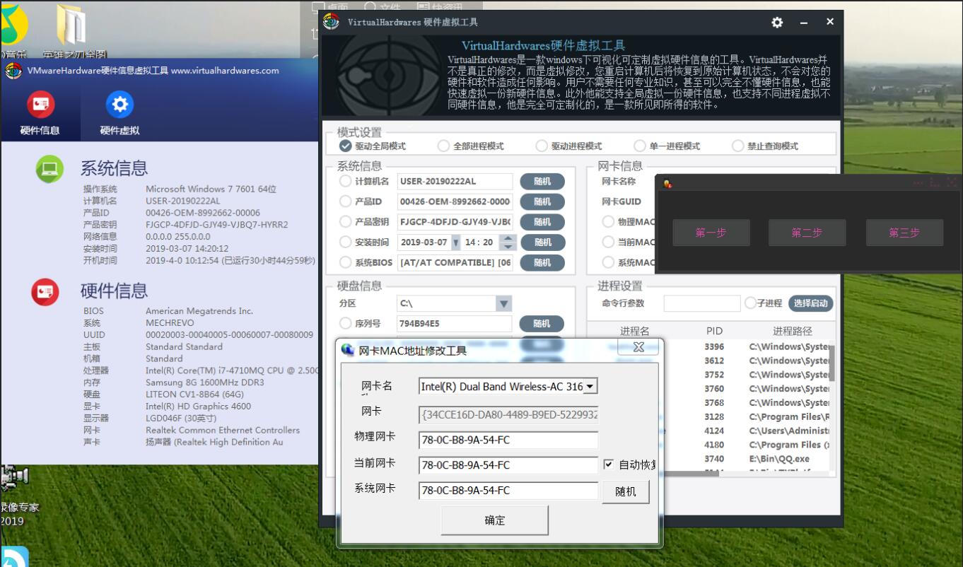Randomize the 计算机名 value
This screenshot has width=963, height=567.
tap(542, 181)
